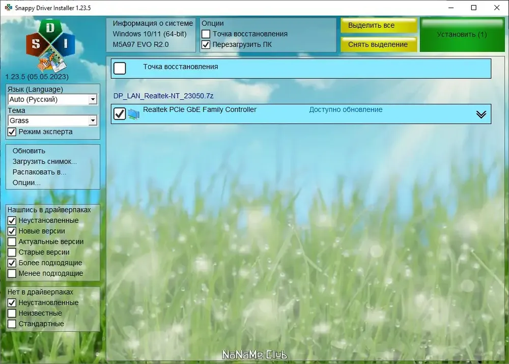Click Windows 10/11 (64-bit) text
This screenshot has width=509, height=364.
[x=150, y=34]
